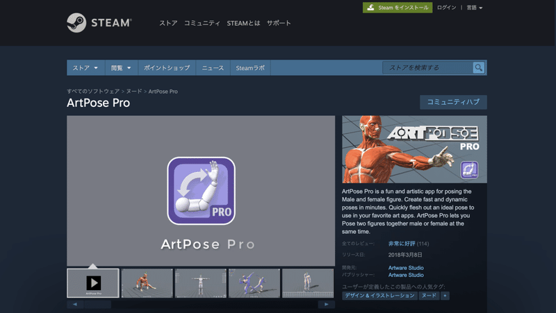Select the two fighting figures thumbnail

click(x=254, y=283)
